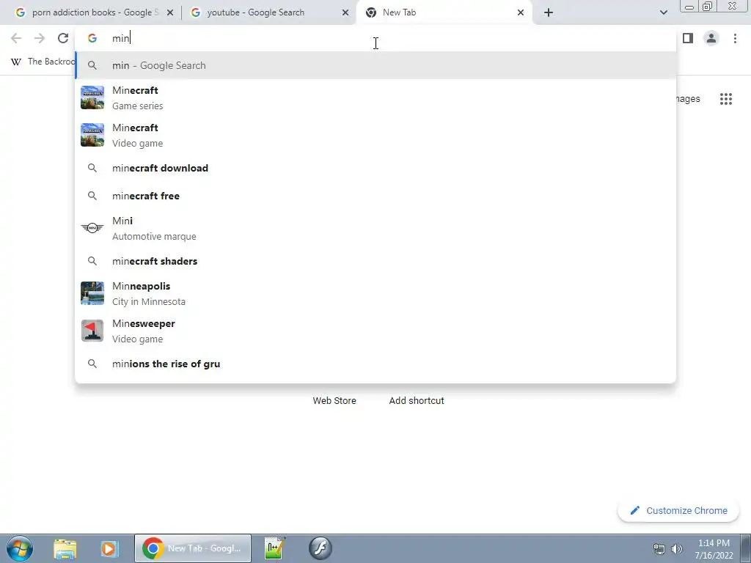Select Minecraft Video game suggestion
The image size is (751, 563).
click(x=375, y=135)
